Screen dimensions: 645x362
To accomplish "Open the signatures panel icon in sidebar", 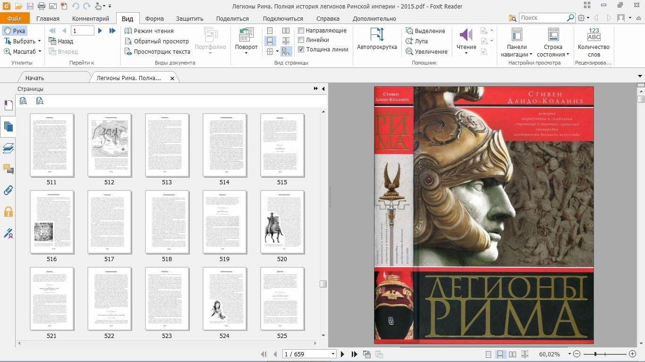I will click(x=8, y=233).
